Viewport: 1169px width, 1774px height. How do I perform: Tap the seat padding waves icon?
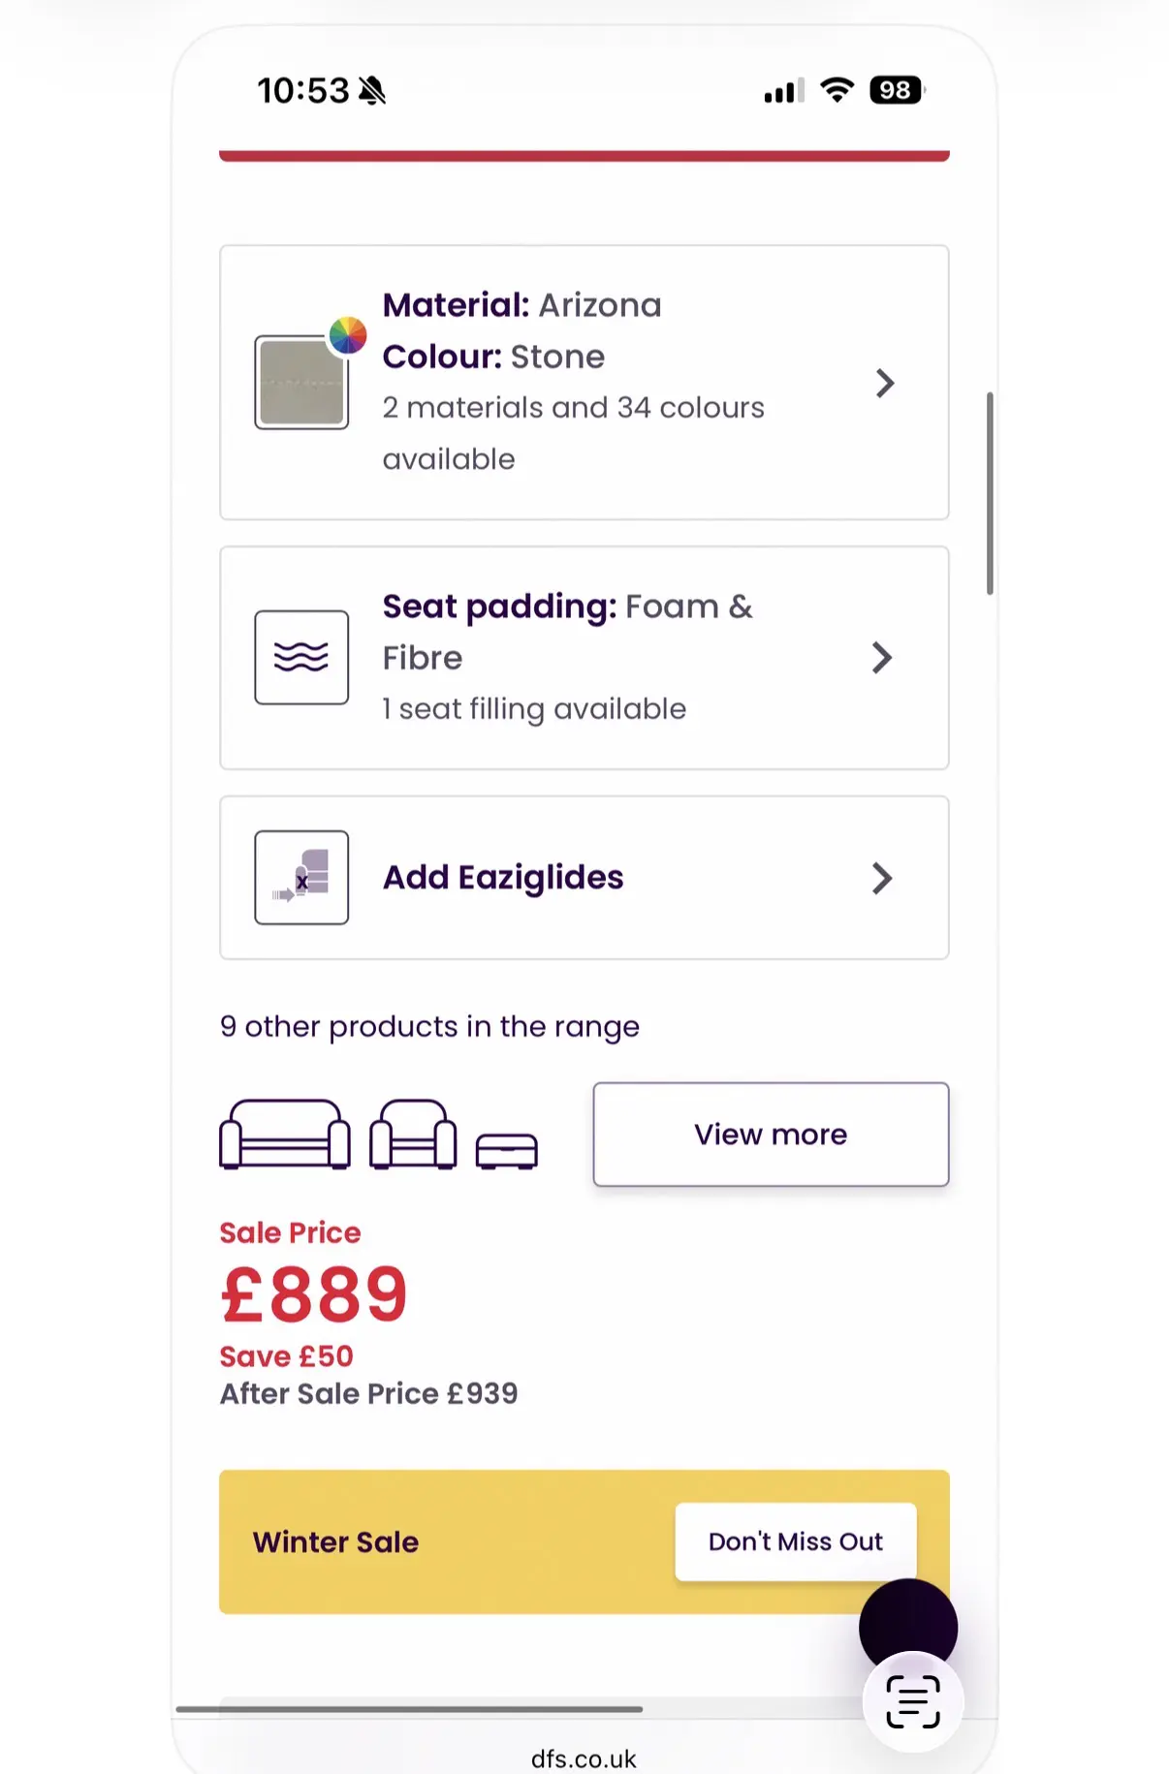click(x=301, y=657)
